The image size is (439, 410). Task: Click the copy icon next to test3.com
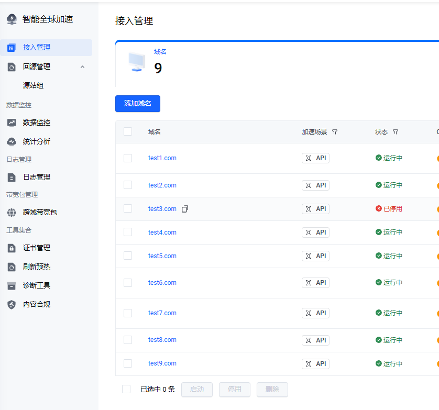[x=185, y=209]
